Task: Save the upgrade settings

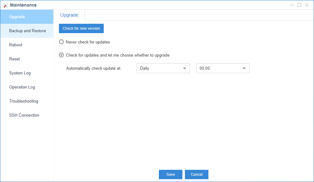Action: (170, 174)
